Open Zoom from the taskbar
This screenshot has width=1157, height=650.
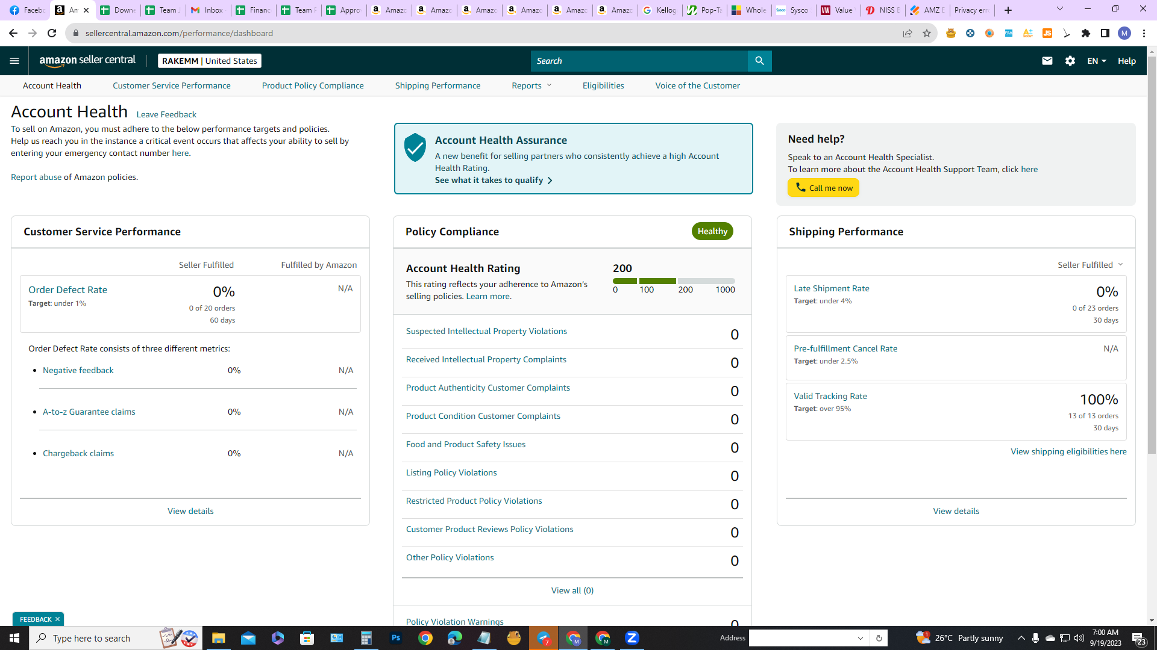tap(632, 638)
